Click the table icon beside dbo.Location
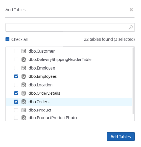This screenshot has height=147, width=141. click(x=23, y=85)
